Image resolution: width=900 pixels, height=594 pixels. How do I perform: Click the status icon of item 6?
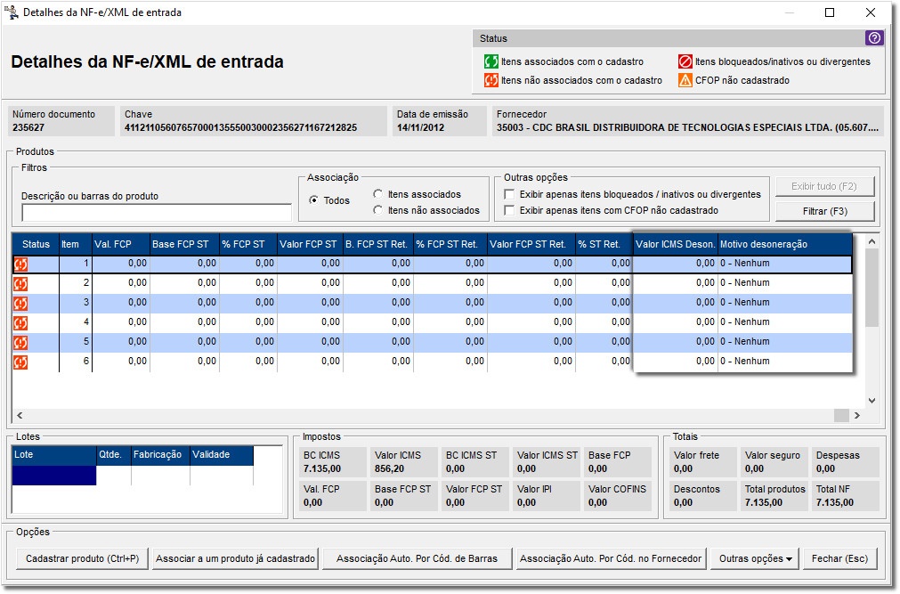pos(20,362)
